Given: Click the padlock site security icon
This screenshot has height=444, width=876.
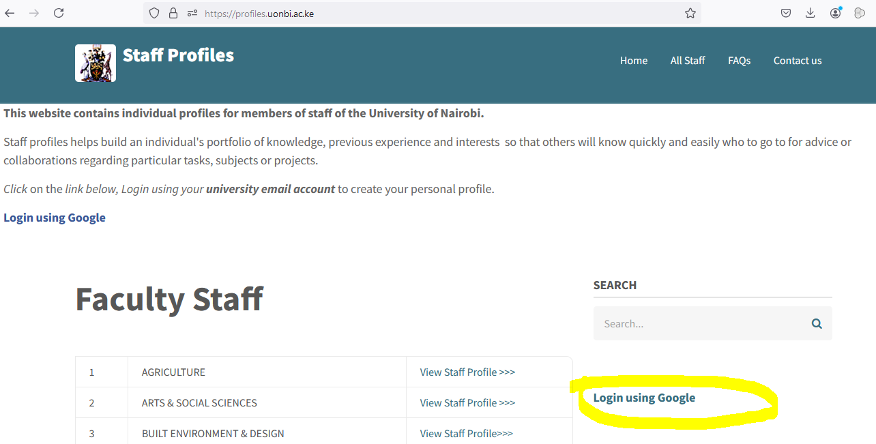Looking at the screenshot, I should (173, 13).
